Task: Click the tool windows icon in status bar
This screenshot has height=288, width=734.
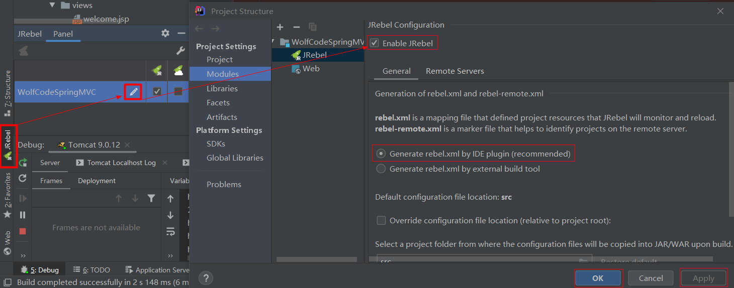Action: coord(8,282)
